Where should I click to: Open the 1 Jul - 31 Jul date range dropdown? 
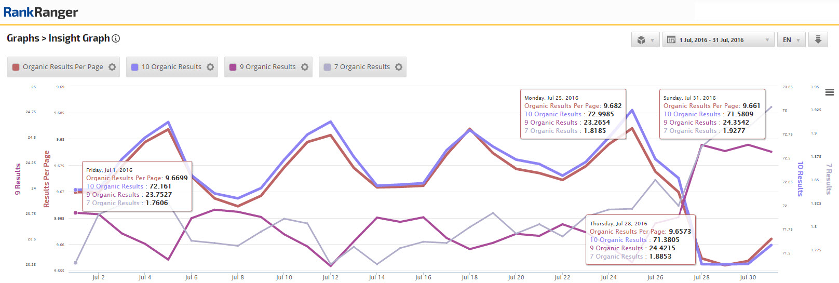pyautogui.click(x=718, y=40)
